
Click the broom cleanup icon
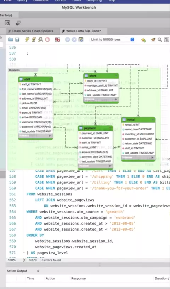tap(153, 39)
